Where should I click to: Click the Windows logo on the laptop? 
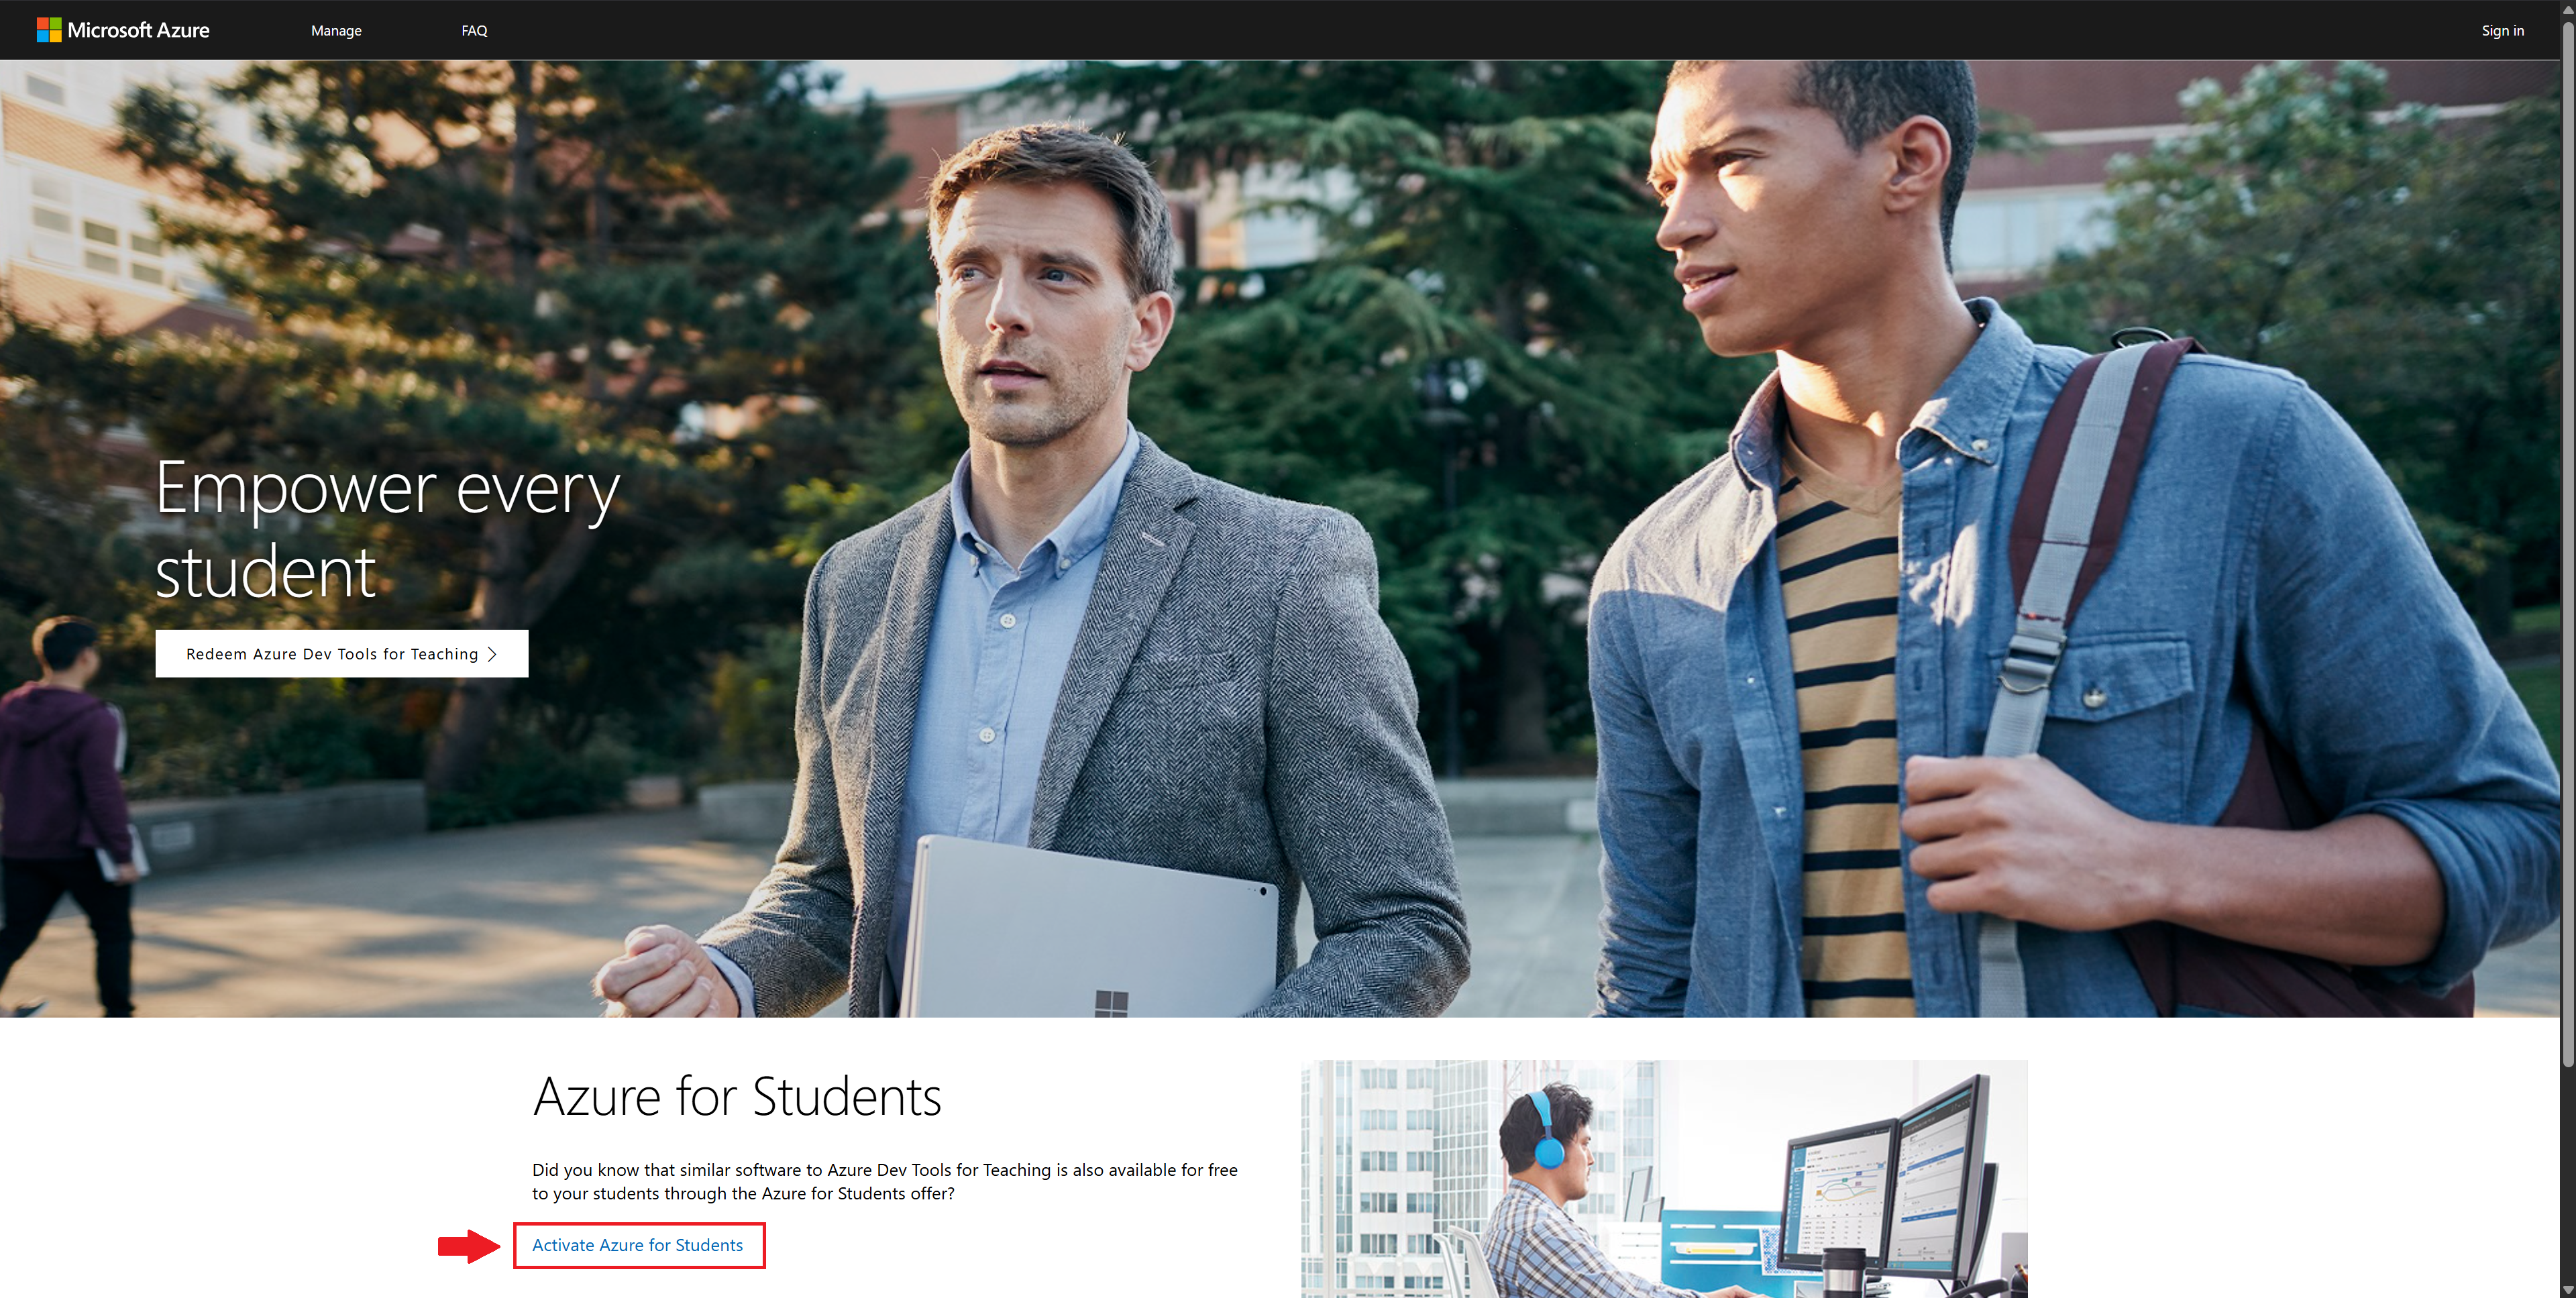click(x=1111, y=1003)
